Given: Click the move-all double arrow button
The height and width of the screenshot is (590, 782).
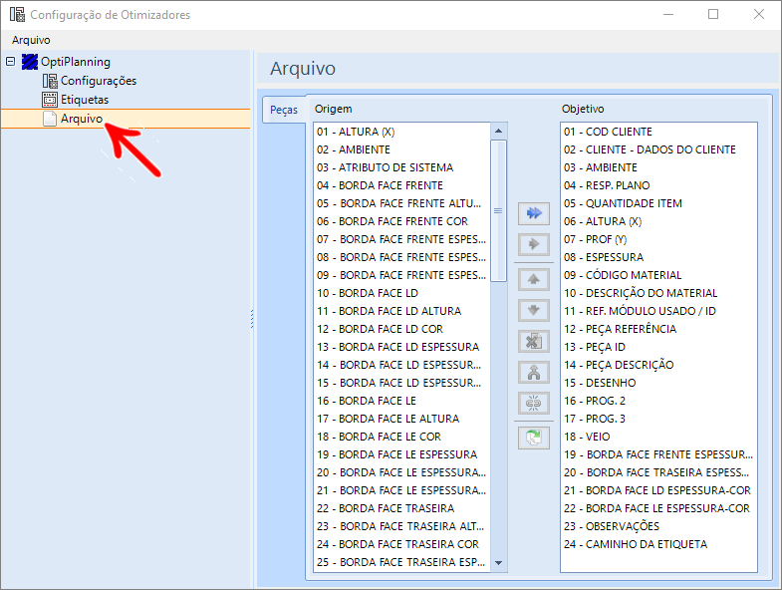Looking at the screenshot, I should coord(534,213).
